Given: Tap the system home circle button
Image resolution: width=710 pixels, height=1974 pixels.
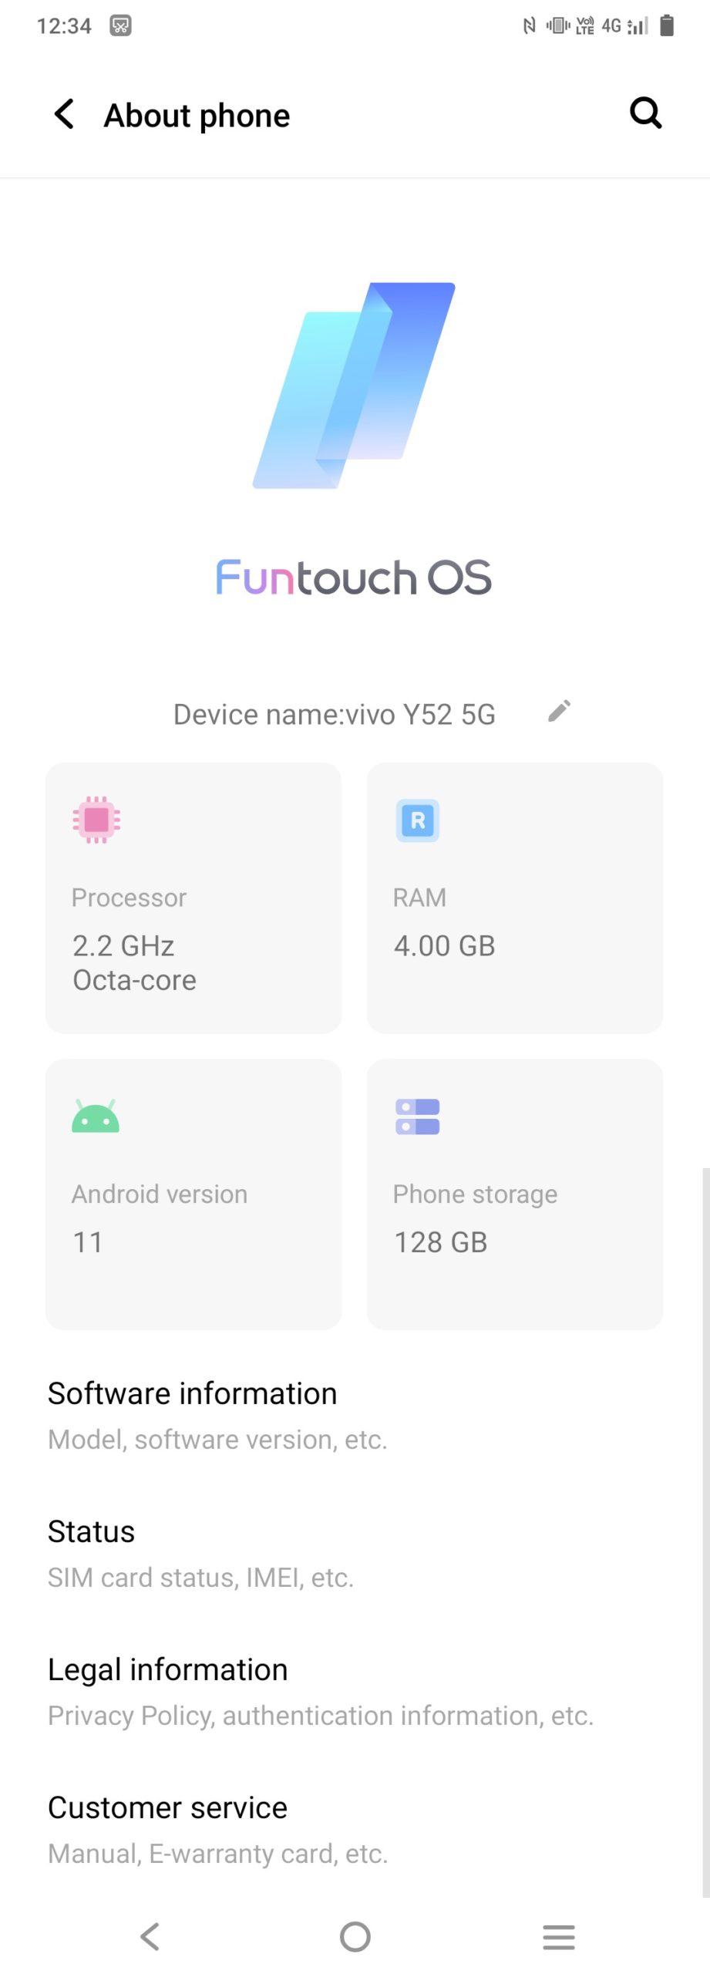Looking at the screenshot, I should [355, 1936].
